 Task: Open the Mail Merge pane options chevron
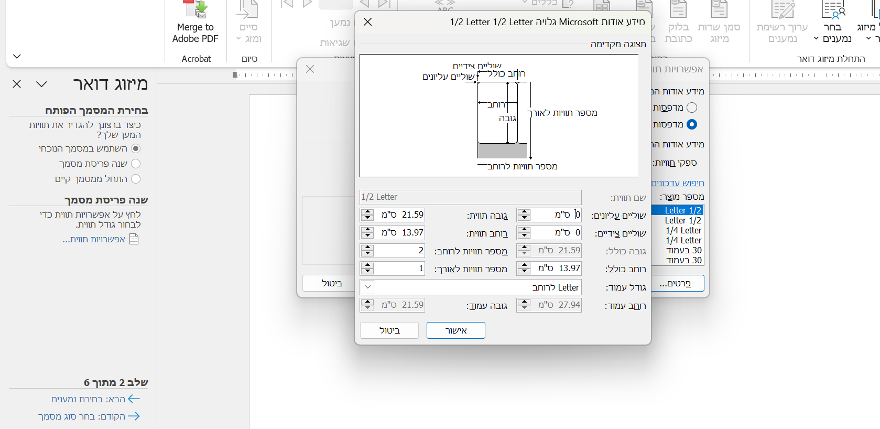tap(41, 84)
